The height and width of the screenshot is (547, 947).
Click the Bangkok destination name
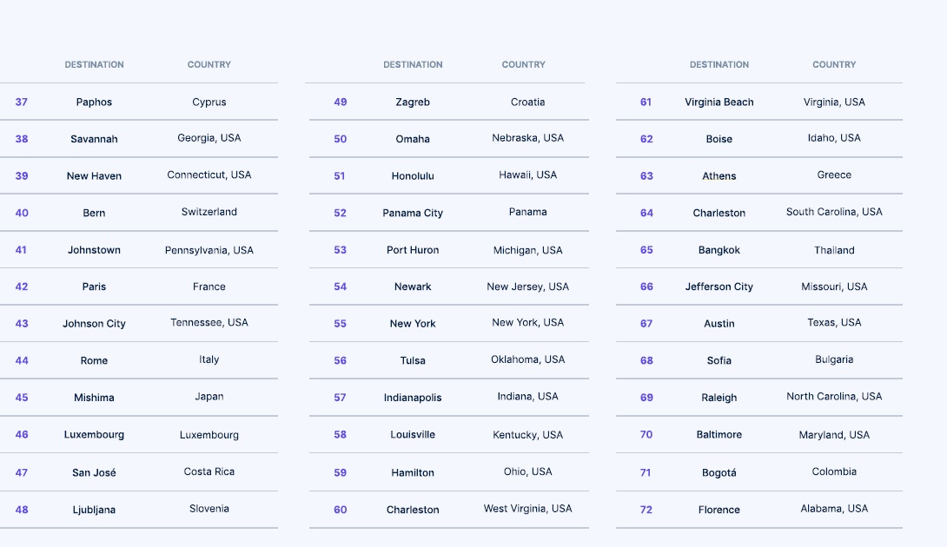[719, 250]
